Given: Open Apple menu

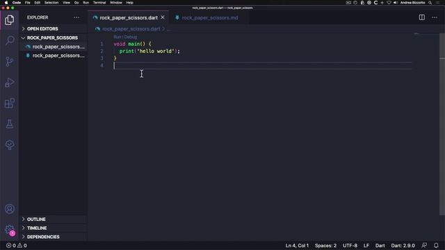Looking at the screenshot, I should tap(6, 3).
